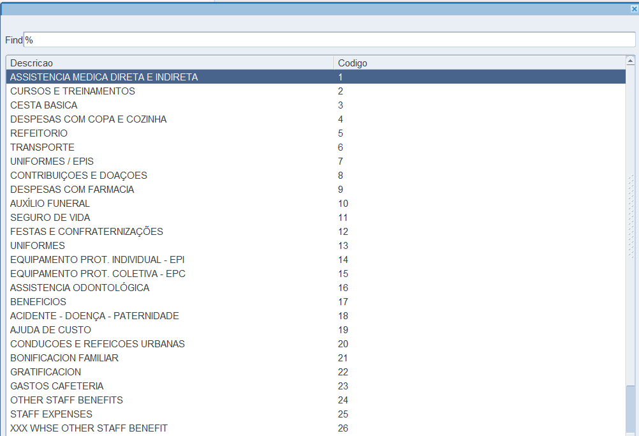
Task: Select row REFEITORIO
Action: (316, 133)
